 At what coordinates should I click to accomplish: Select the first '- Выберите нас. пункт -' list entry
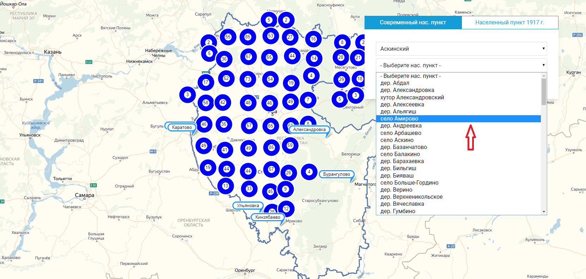pyautogui.click(x=458, y=76)
